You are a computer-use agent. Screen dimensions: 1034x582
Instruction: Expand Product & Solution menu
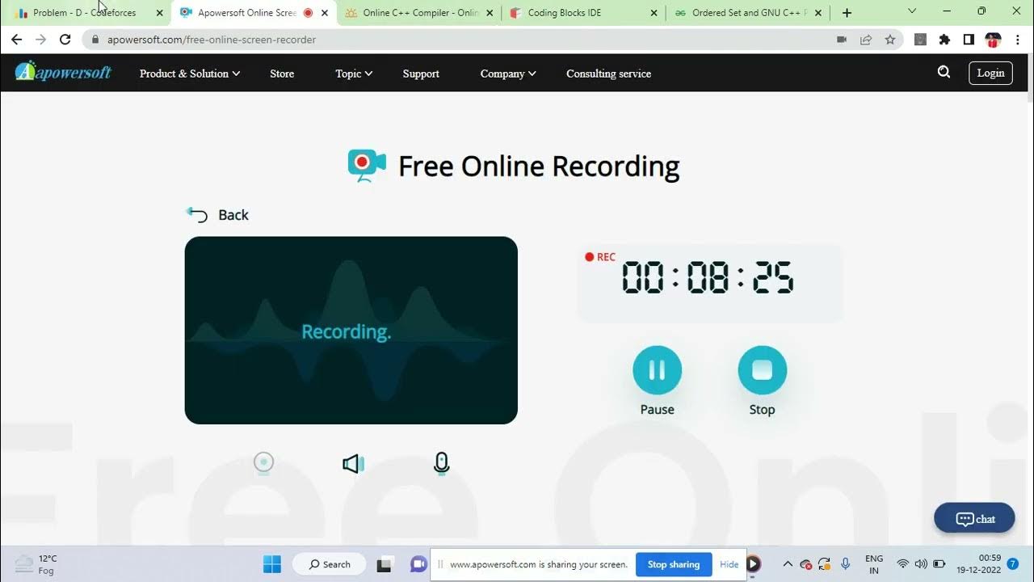[x=190, y=74]
